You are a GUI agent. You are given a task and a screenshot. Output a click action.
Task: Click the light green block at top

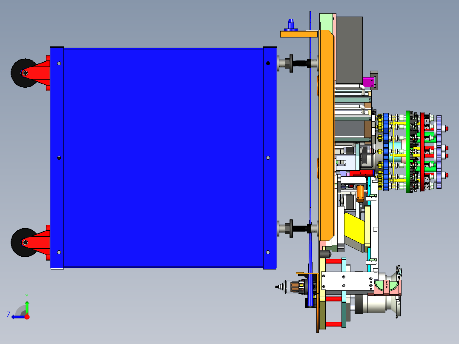pos(327,22)
